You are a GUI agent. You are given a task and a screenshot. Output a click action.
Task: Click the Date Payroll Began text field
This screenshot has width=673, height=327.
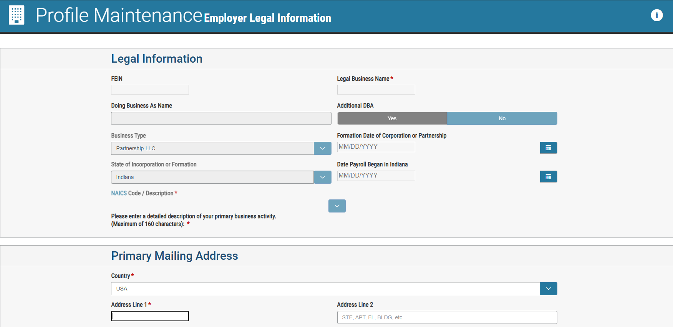coord(376,176)
